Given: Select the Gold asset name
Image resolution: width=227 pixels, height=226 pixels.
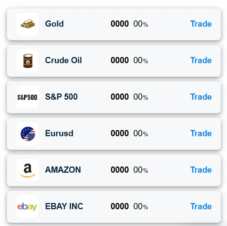Looking at the screenshot, I should point(54,24).
